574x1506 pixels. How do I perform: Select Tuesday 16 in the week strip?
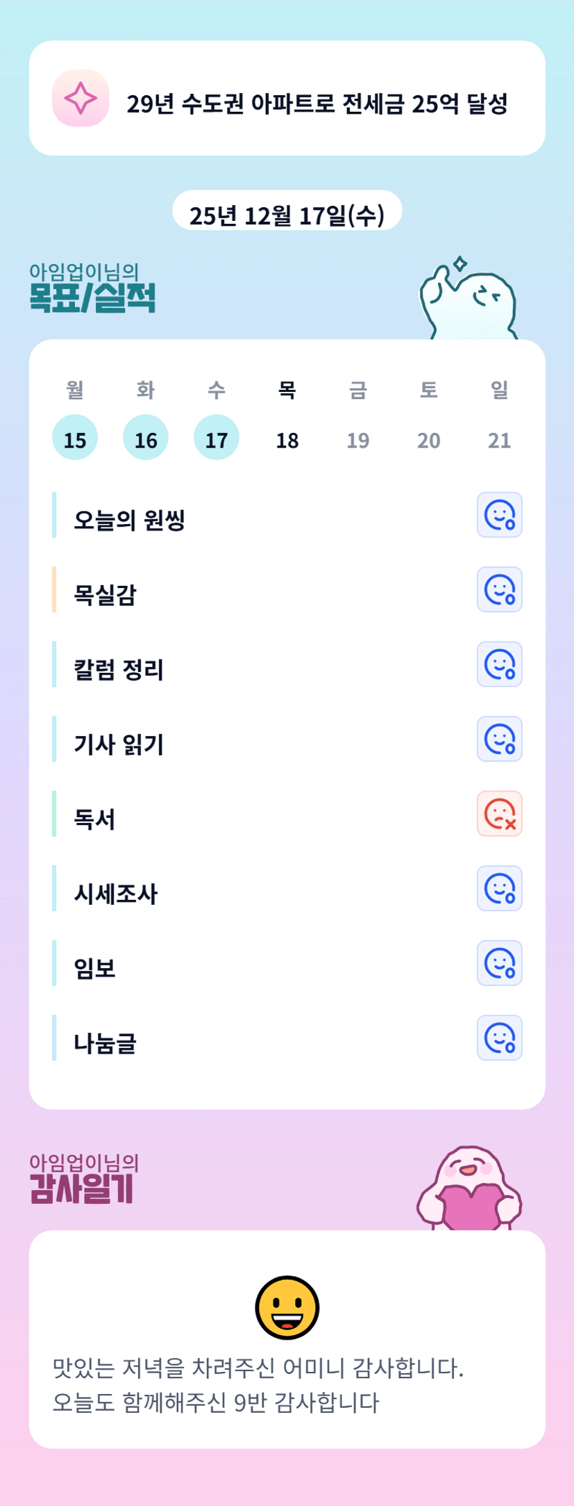tap(146, 438)
